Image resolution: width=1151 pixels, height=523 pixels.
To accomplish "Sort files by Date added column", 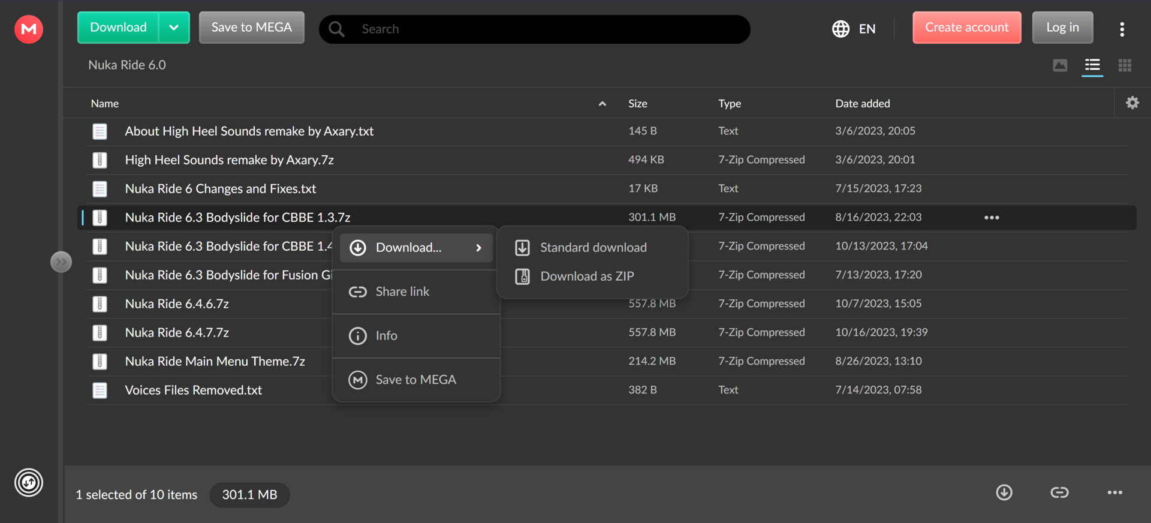I will 863,104.
